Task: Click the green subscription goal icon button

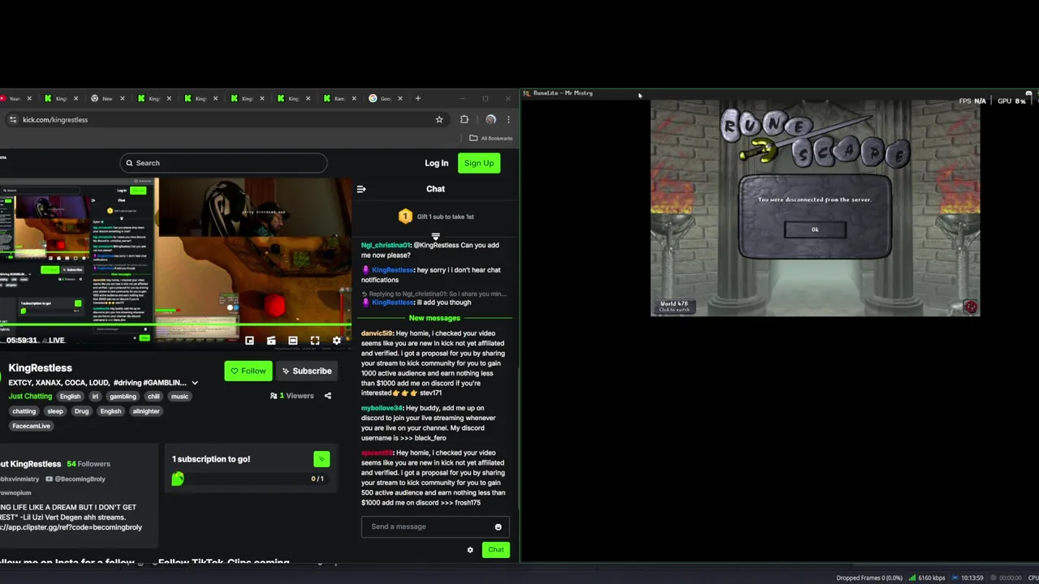Action: click(x=321, y=460)
